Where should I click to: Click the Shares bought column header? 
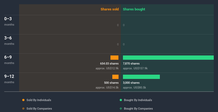[x=134, y=9]
